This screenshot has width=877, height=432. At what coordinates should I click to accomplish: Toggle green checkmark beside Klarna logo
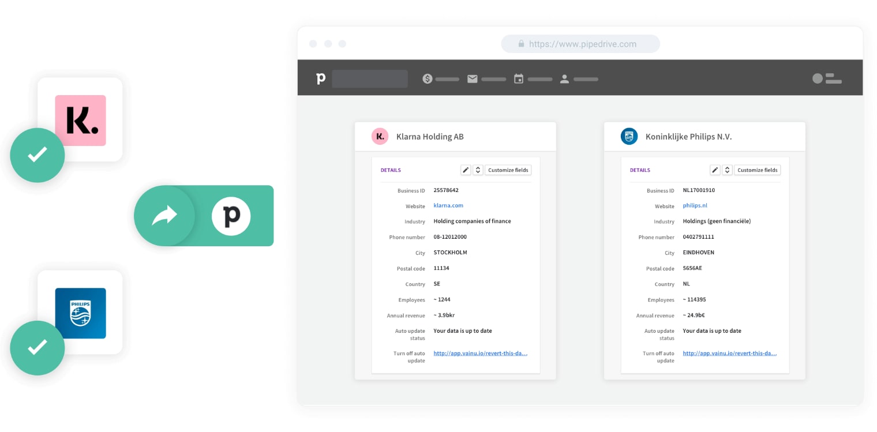(x=38, y=155)
